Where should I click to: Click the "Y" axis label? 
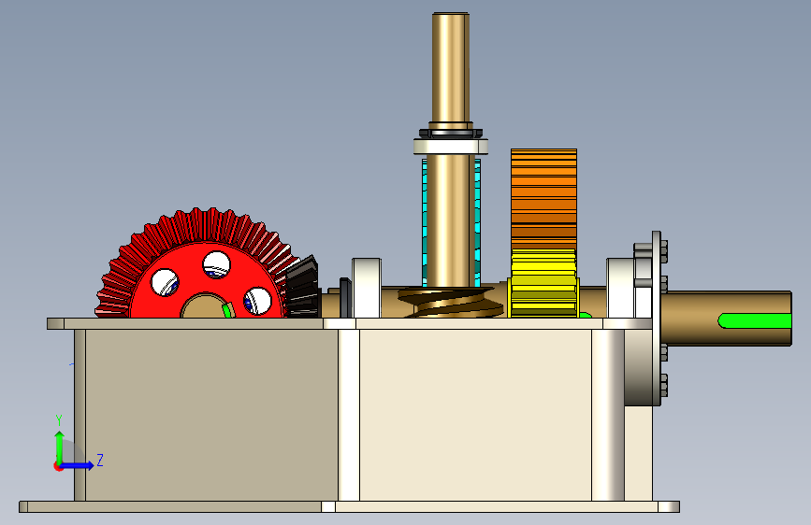pos(59,420)
